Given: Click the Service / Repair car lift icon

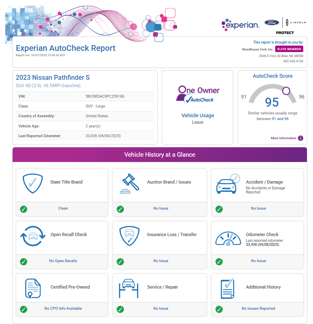Looking at the screenshot, I should tap(129, 289).
